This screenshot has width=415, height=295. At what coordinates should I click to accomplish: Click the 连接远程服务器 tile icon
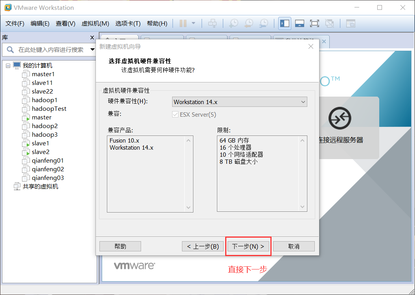click(340, 118)
